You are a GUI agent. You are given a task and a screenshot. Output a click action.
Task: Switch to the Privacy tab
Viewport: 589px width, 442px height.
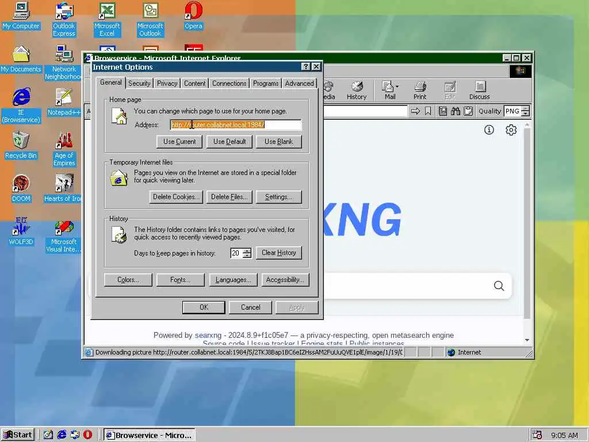pyautogui.click(x=167, y=83)
